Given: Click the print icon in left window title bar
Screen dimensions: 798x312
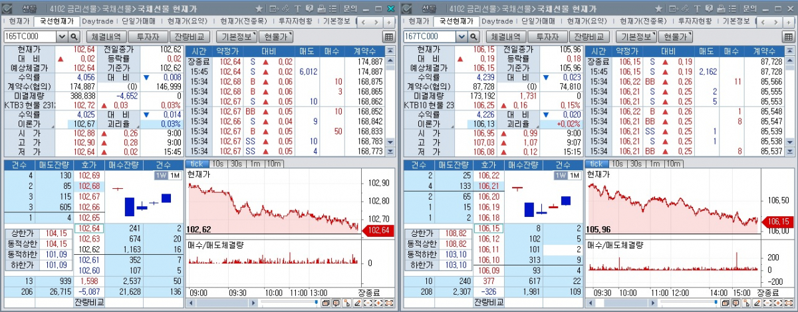Looking at the screenshot, I should point(322,9).
